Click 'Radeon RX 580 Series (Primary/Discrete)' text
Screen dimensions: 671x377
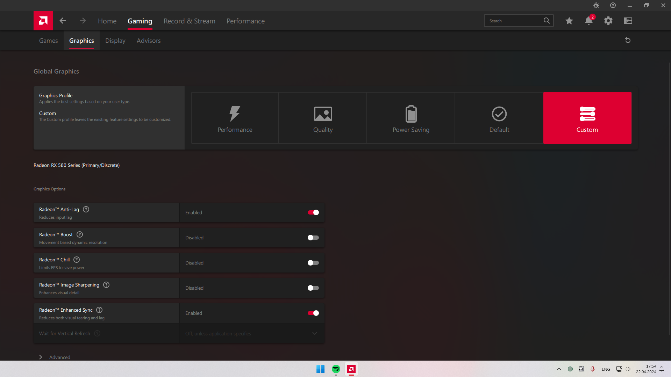tap(77, 165)
